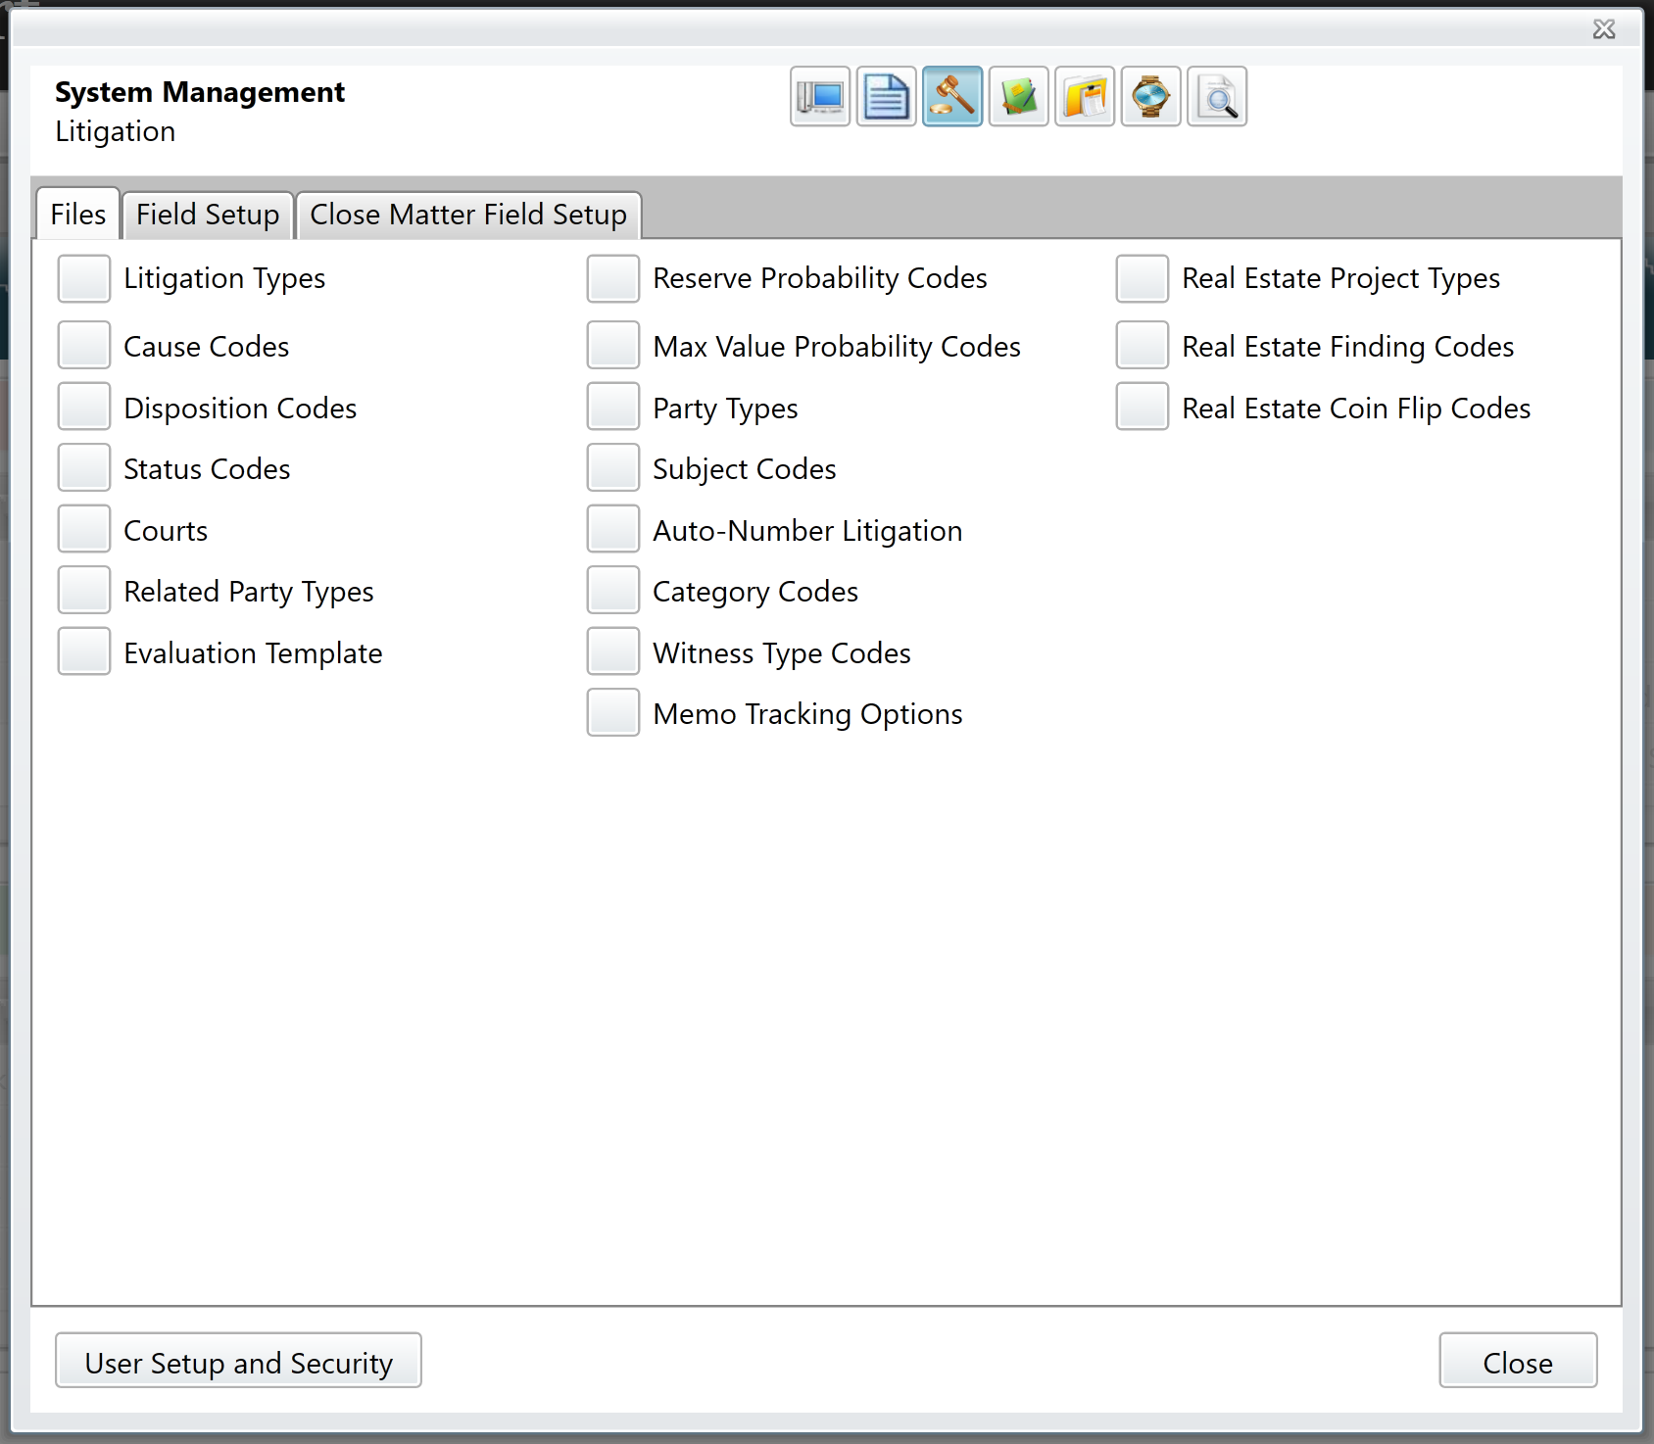Click the Close button
The height and width of the screenshot is (1444, 1654).
coord(1518,1361)
